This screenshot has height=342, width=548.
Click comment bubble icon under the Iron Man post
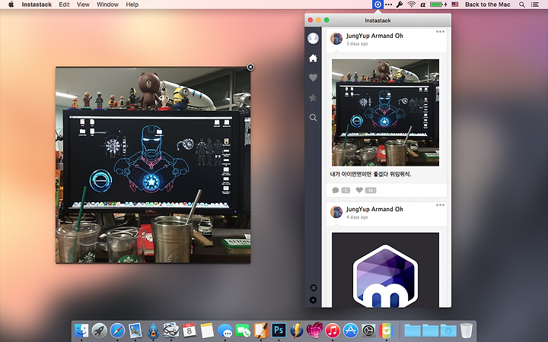[x=336, y=190]
